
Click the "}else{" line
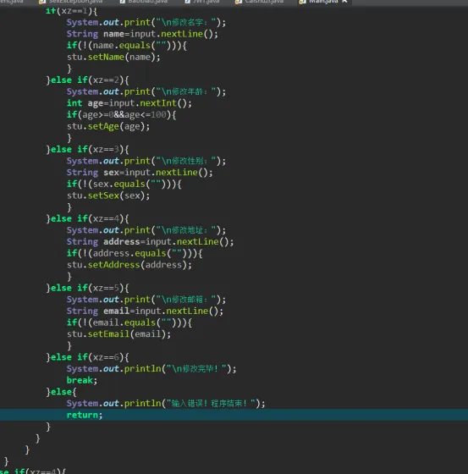click(x=62, y=392)
